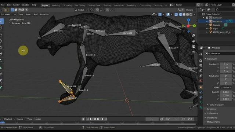This screenshot has height=132, width=235.
Task: Open the XYZ Euler rotation mode dropdown
Action: coord(226,88)
